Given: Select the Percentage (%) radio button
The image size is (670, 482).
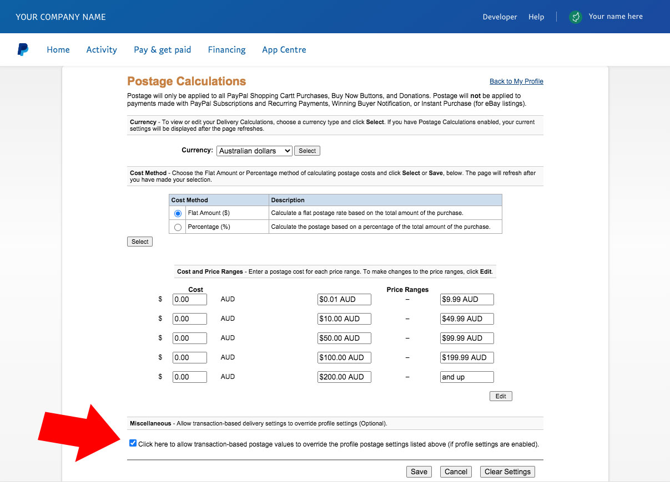Looking at the screenshot, I should coord(178,227).
